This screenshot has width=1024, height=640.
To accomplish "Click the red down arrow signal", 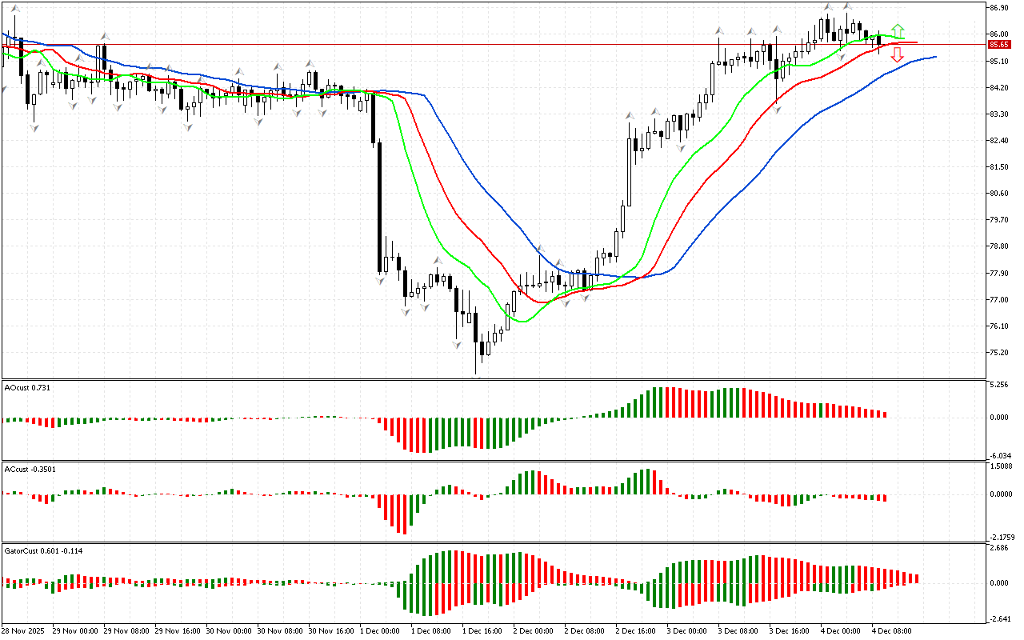I will pyautogui.click(x=898, y=55).
